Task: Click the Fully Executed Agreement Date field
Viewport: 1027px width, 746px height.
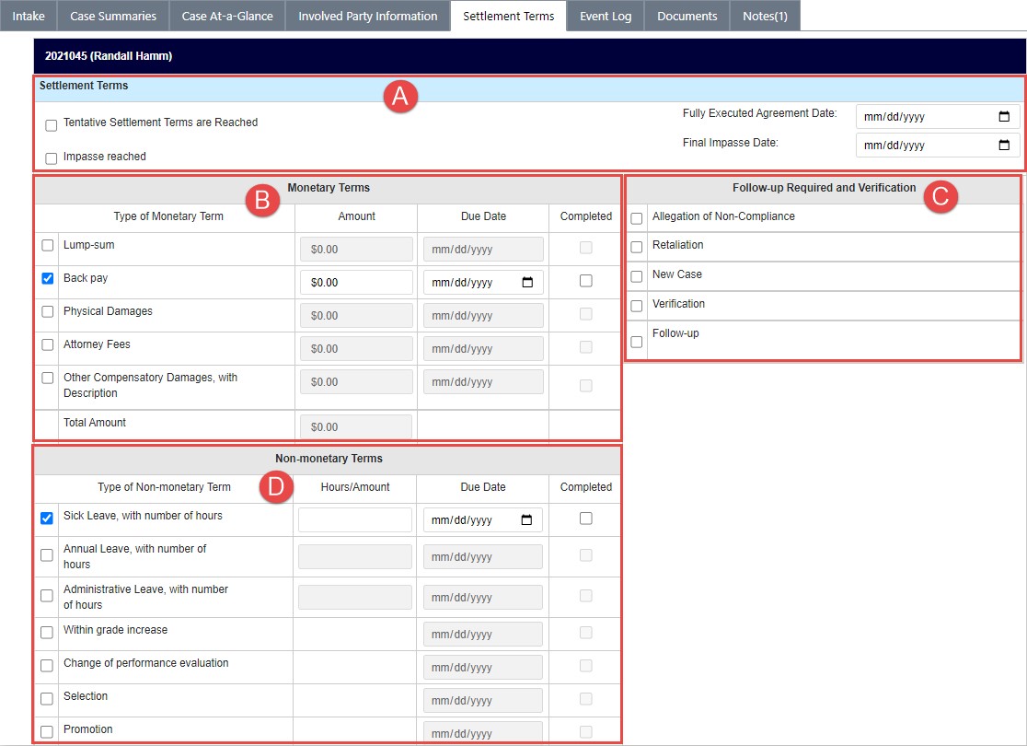Action: click(x=937, y=117)
